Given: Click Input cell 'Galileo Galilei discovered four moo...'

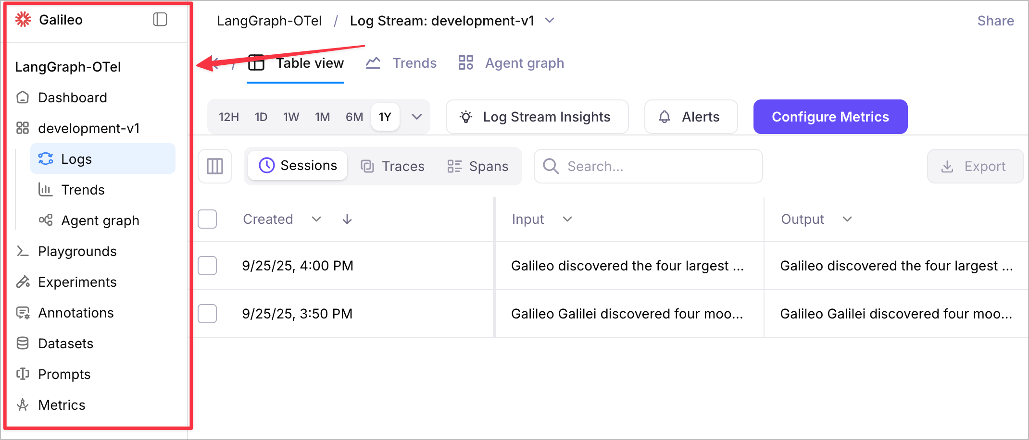Looking at the screenshot, I should (x=627, y=314).
